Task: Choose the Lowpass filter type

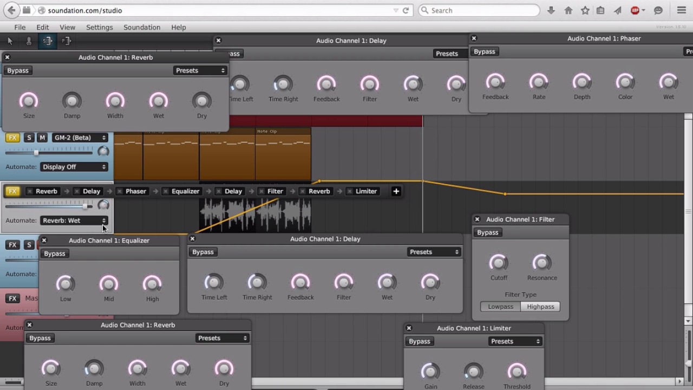Action: click(x=501, y=307)
